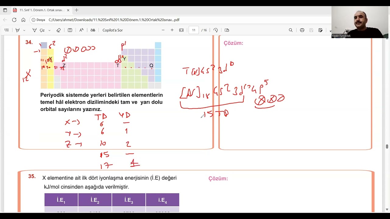The width and height of the screenshot is (390, 219).
Task: Rotate the PDF page
Action: pos(216,30)
